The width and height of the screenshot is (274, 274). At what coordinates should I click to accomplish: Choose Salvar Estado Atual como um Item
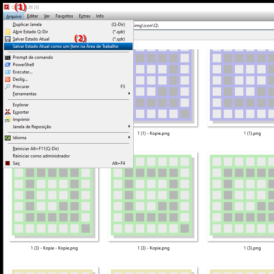[66, 46]
